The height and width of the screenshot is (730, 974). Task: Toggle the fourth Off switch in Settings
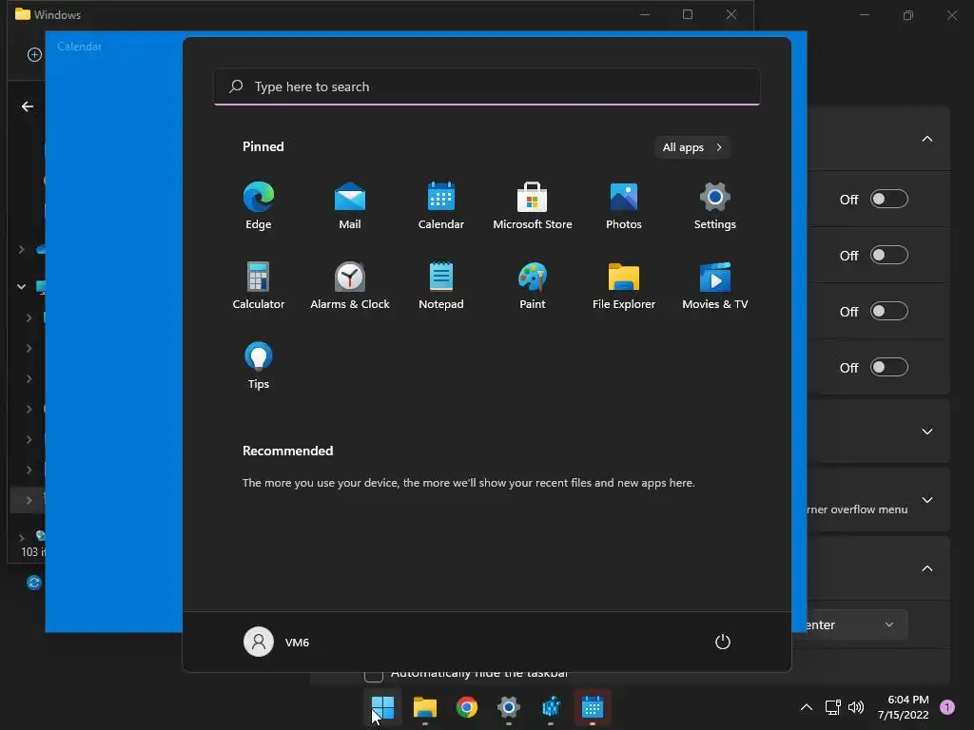[889, 368]
